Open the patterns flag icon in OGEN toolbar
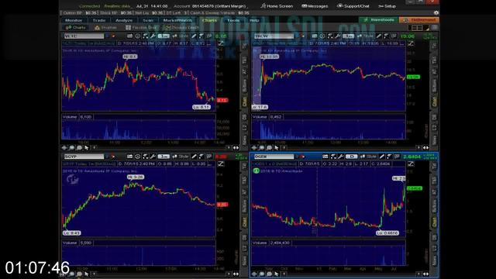The image size is (496, 279). [x=390, y=157]
